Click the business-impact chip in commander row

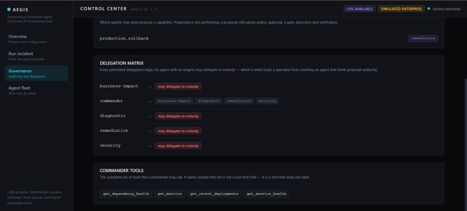tap(174, 101)
